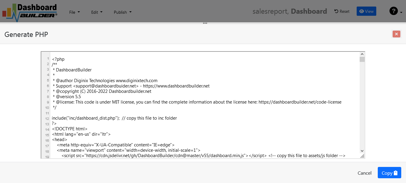Viewport: 406px width, 183px height.
Task: Open the Edit menu
Action: (x=95, y=12)
